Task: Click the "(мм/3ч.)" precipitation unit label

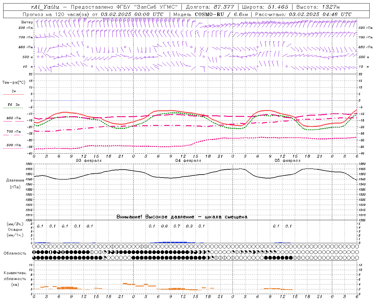Action: pos(15,224)
